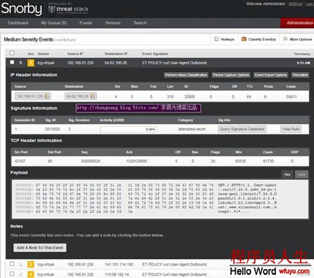
Task: Click the Snorby logo
Action: [22, 9]
